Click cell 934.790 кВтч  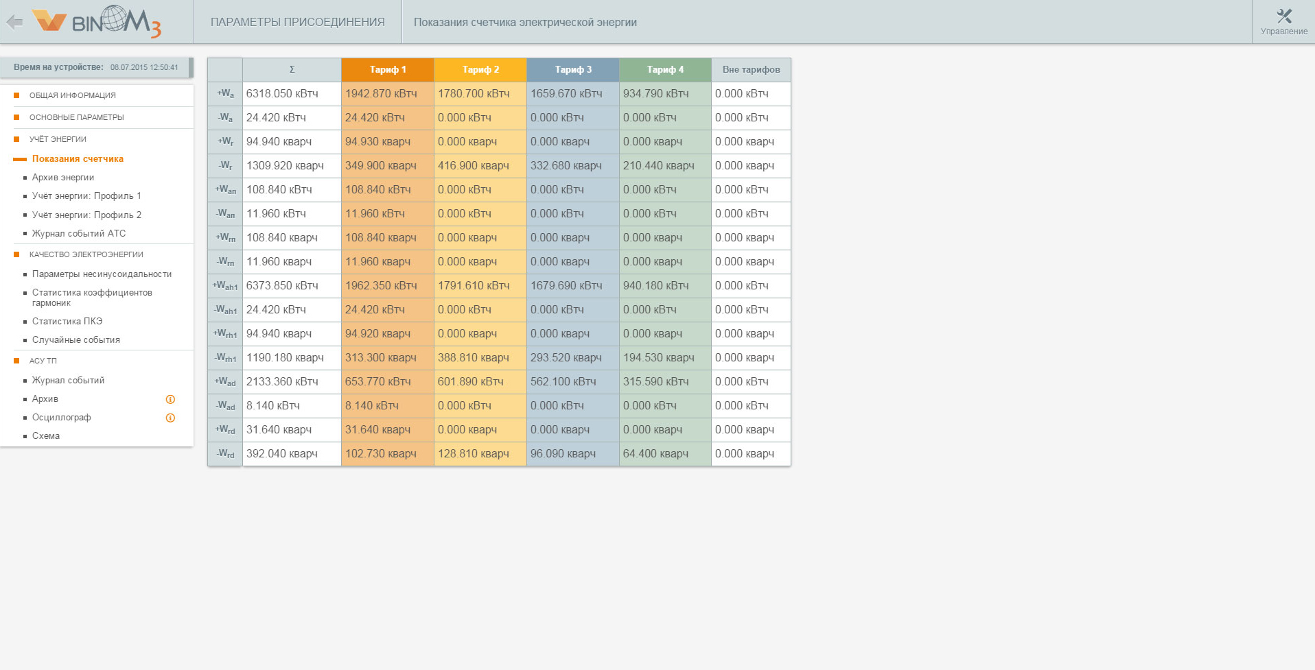click(x=665, y=93)
